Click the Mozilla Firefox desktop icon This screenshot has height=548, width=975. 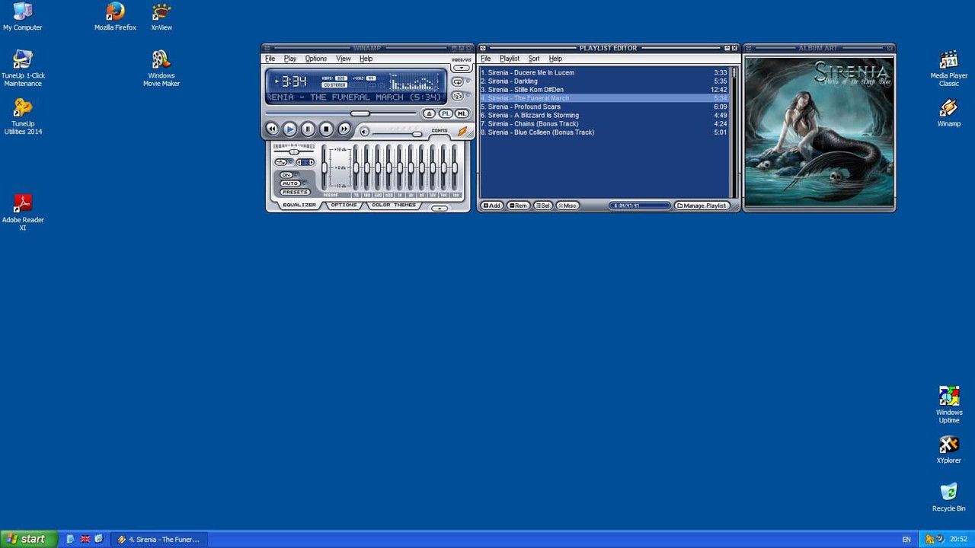coord(115,17)
